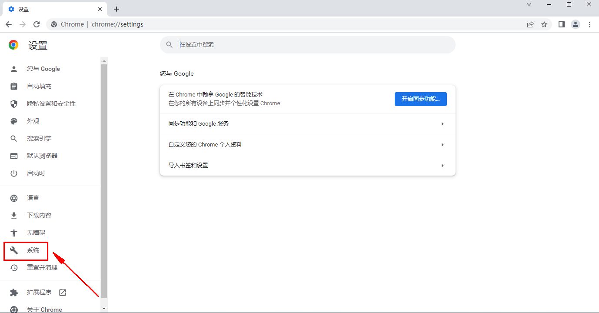Click the search magnifier in settings search box

click(x=170, y=45)
